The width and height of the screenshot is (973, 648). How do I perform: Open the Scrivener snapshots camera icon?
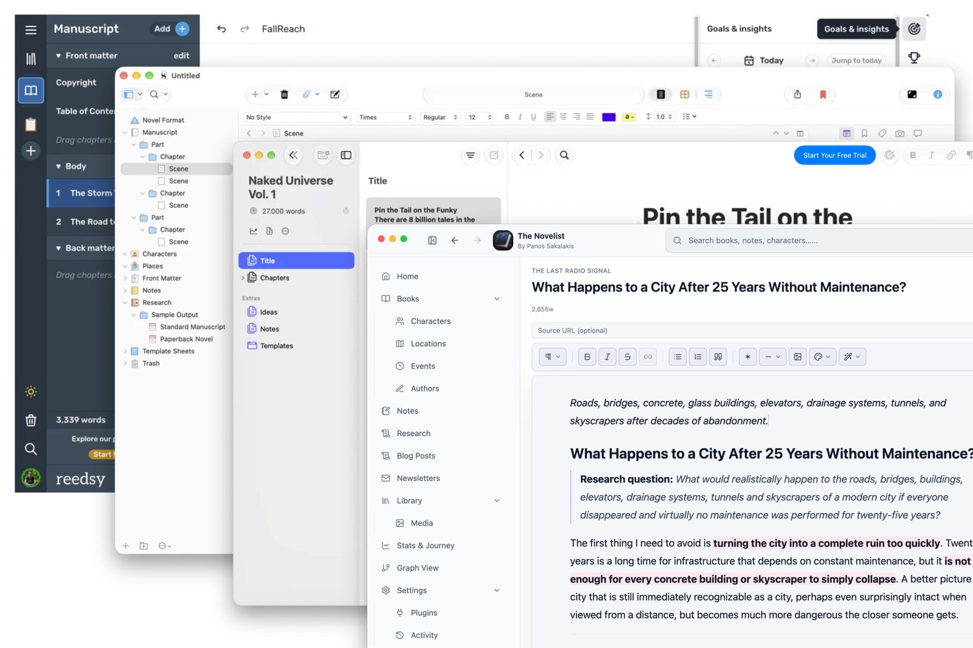[899, 133]
